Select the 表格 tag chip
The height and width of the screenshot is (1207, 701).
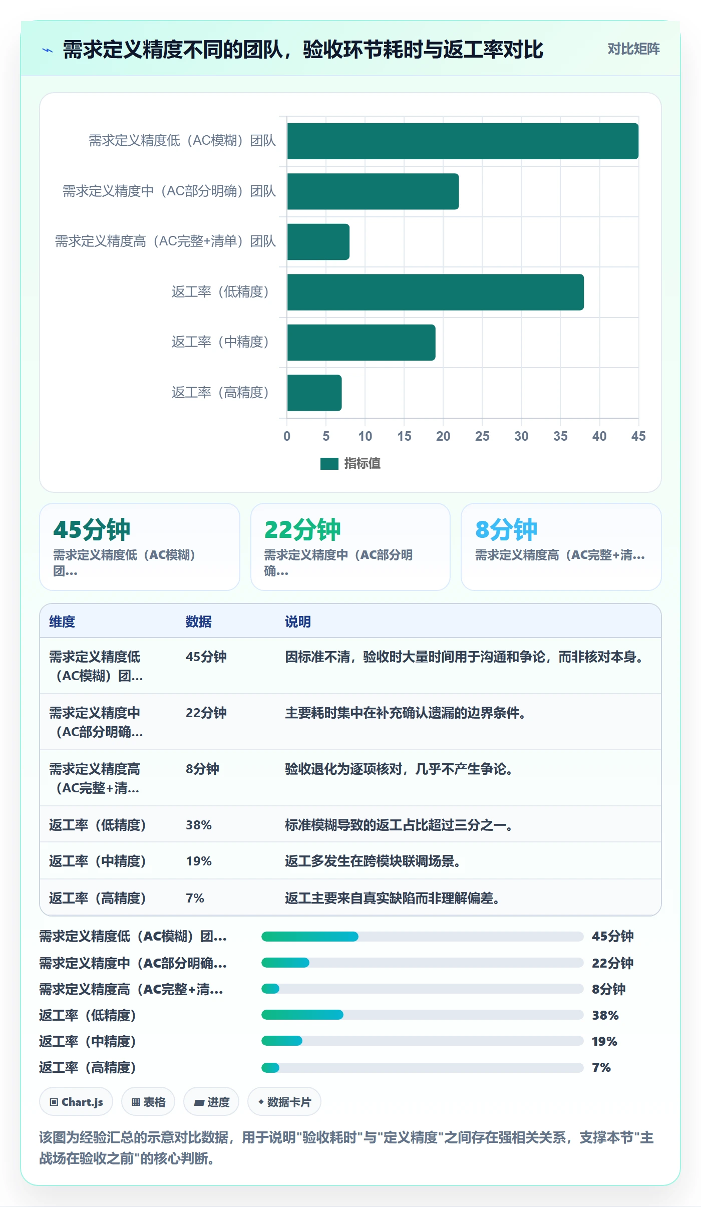point(148,1102)
